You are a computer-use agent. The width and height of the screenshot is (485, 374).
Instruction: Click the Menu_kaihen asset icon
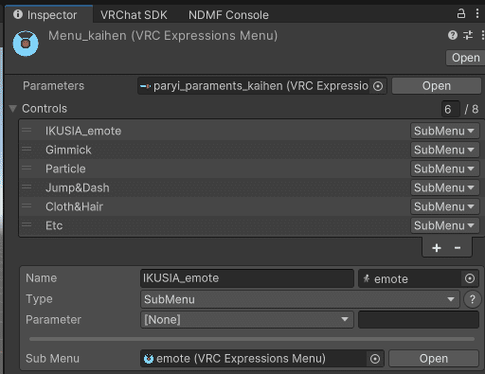pos(26,44)
